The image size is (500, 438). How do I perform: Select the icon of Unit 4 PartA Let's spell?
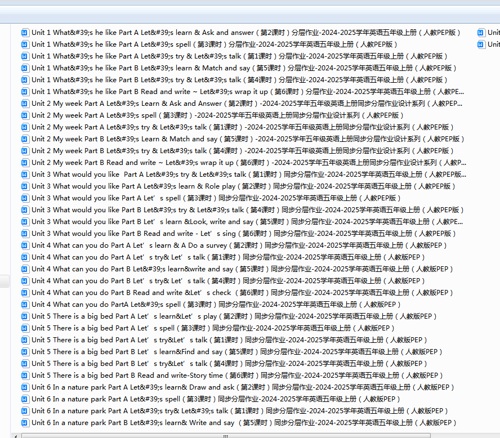click(25, 305)
